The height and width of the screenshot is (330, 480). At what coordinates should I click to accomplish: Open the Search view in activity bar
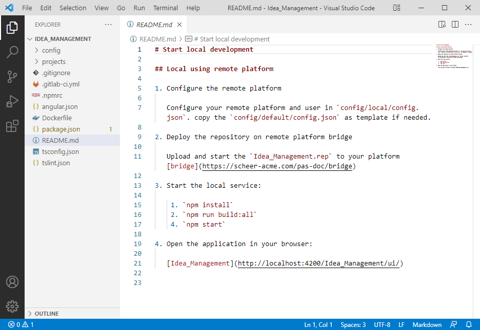point(12,52)
